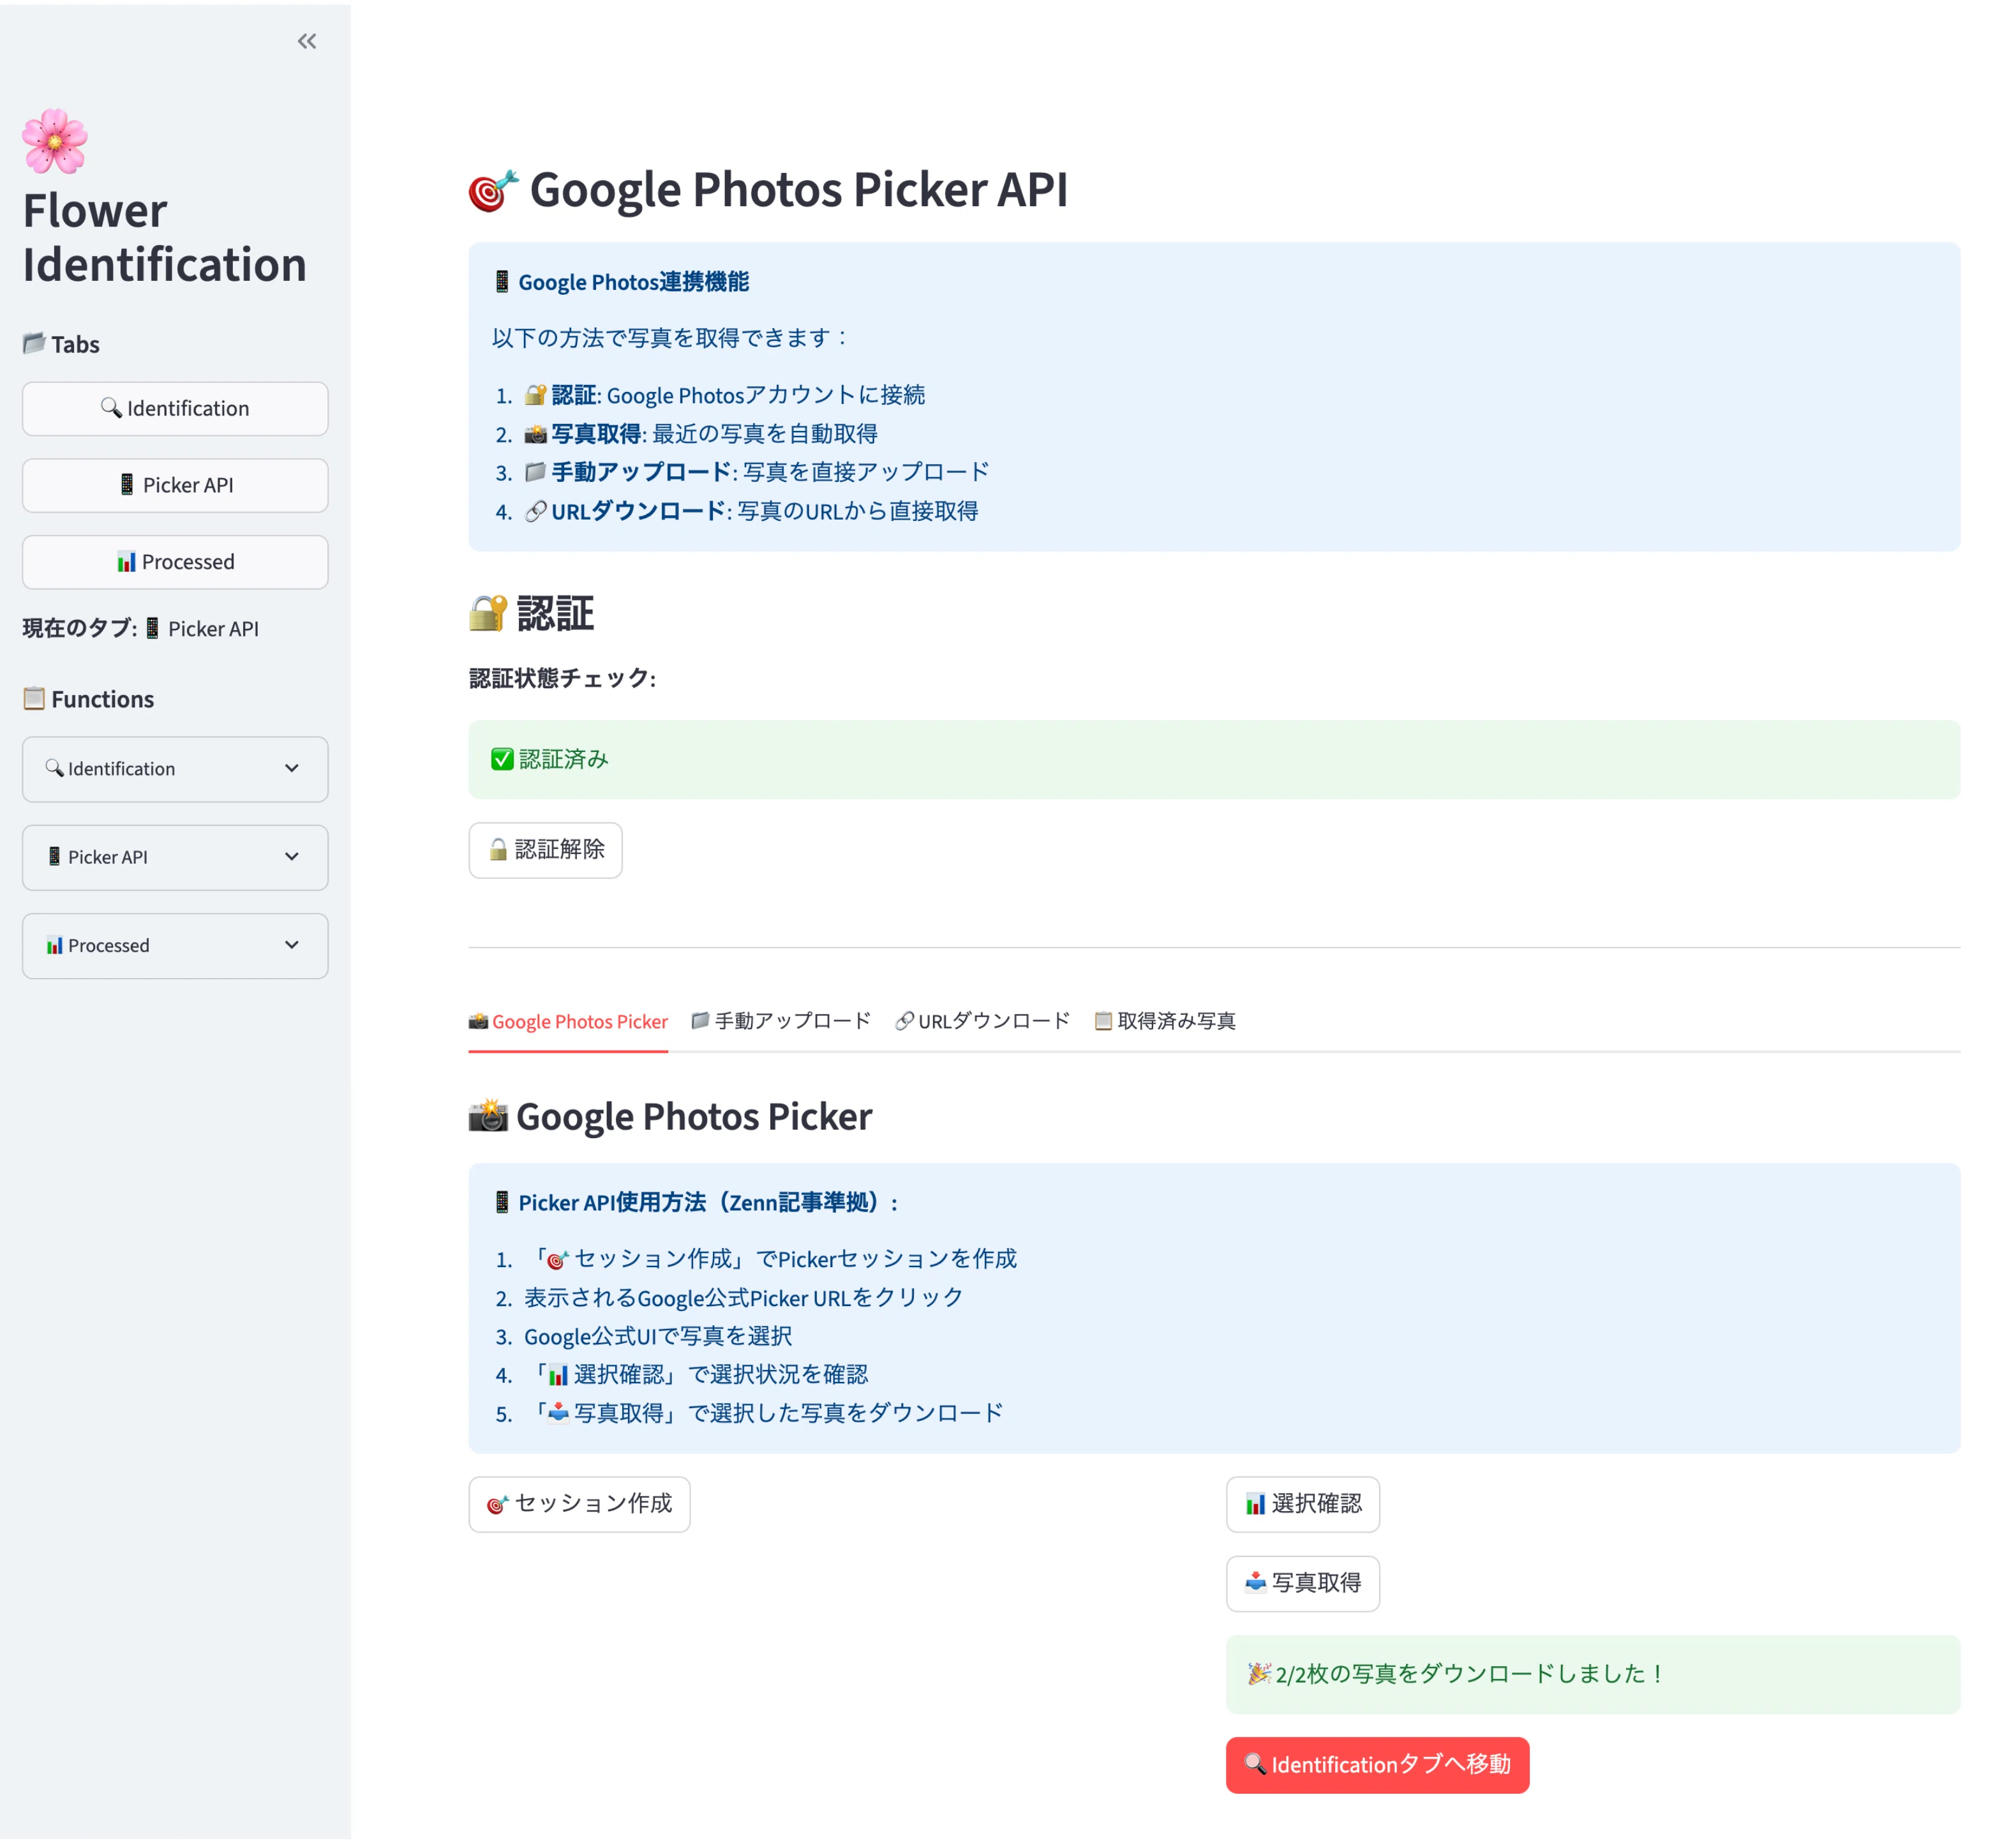
Task: Select the Picker API button under Tabs
Action: 175,485
